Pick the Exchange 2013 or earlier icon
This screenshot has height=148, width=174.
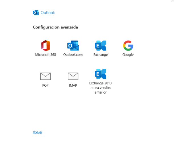click(x=101, y=74)
